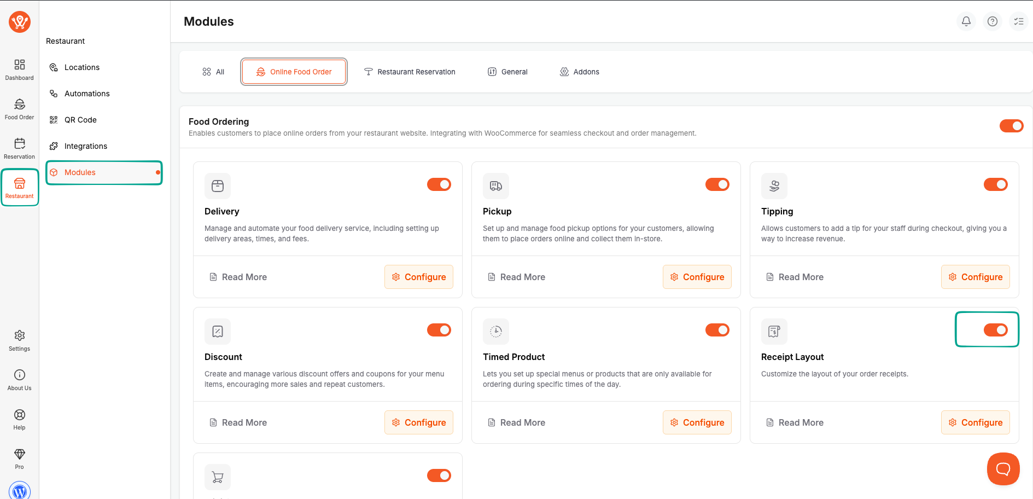Read more about the Timed Product module

tap(516, 422)
